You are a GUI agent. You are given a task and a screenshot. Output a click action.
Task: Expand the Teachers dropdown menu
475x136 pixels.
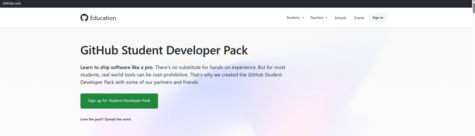tap(319, 18)
